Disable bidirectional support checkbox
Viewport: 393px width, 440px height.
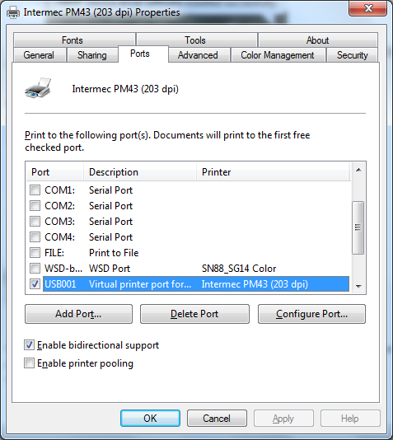pyautogui.click(x=29, y=345)
